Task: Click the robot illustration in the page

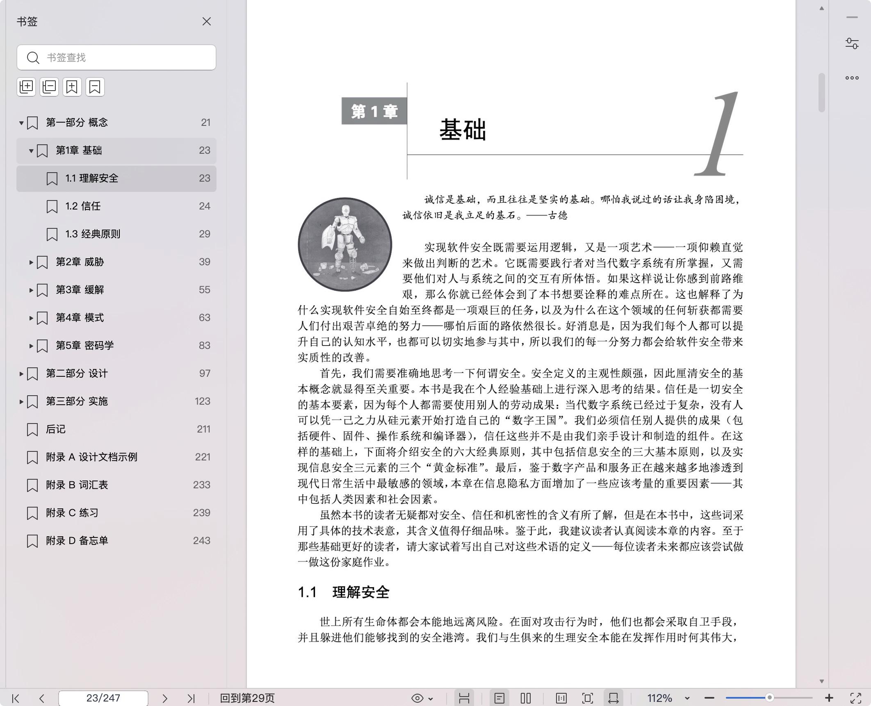Action: point(345,245)
